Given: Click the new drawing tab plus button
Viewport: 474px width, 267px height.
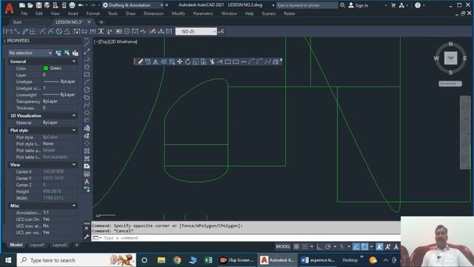Looking at the screenshot, I should tap(101, 22).
